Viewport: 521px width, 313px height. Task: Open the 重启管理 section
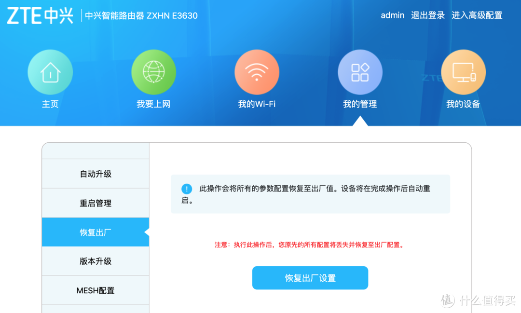95,203
